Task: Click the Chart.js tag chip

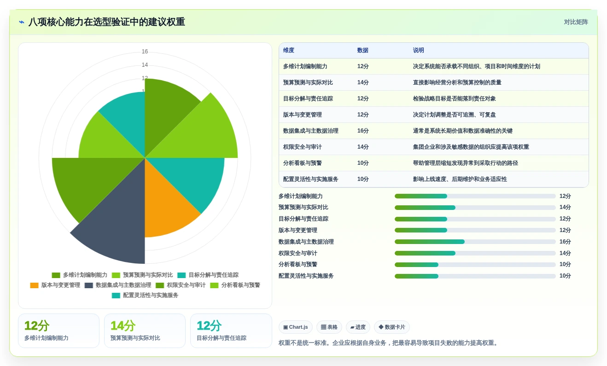Action: tap(295, 327)
